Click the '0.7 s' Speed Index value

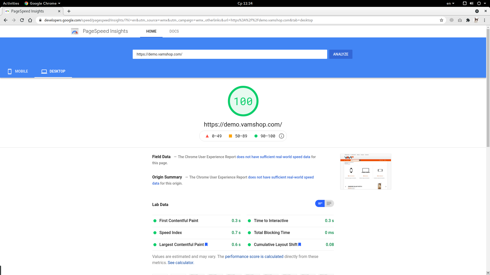(x=236, y=232)
